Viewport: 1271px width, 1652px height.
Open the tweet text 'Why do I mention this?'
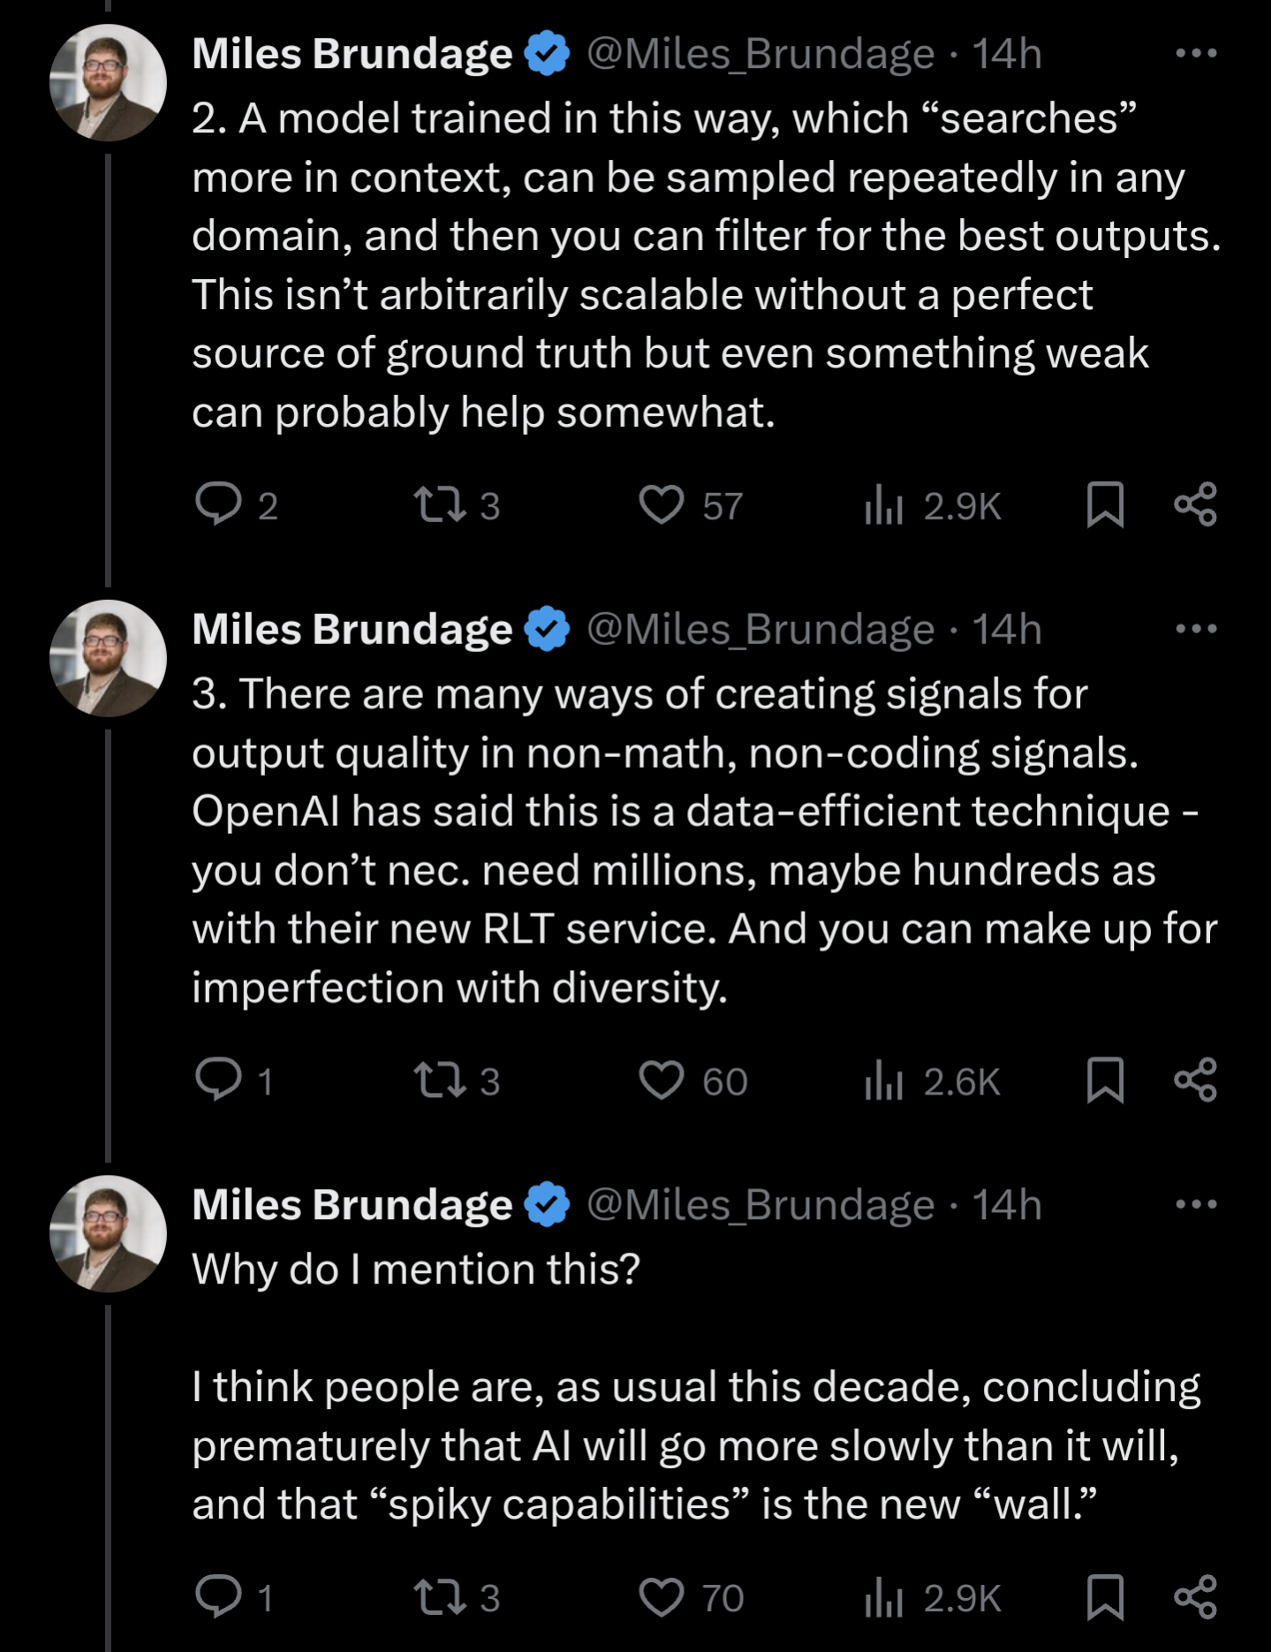pyautogui.click(x=416, y=1269)
